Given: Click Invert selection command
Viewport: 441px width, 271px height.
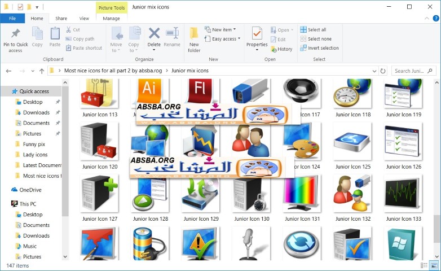Looking at the screenshot, I should (320, 48).
